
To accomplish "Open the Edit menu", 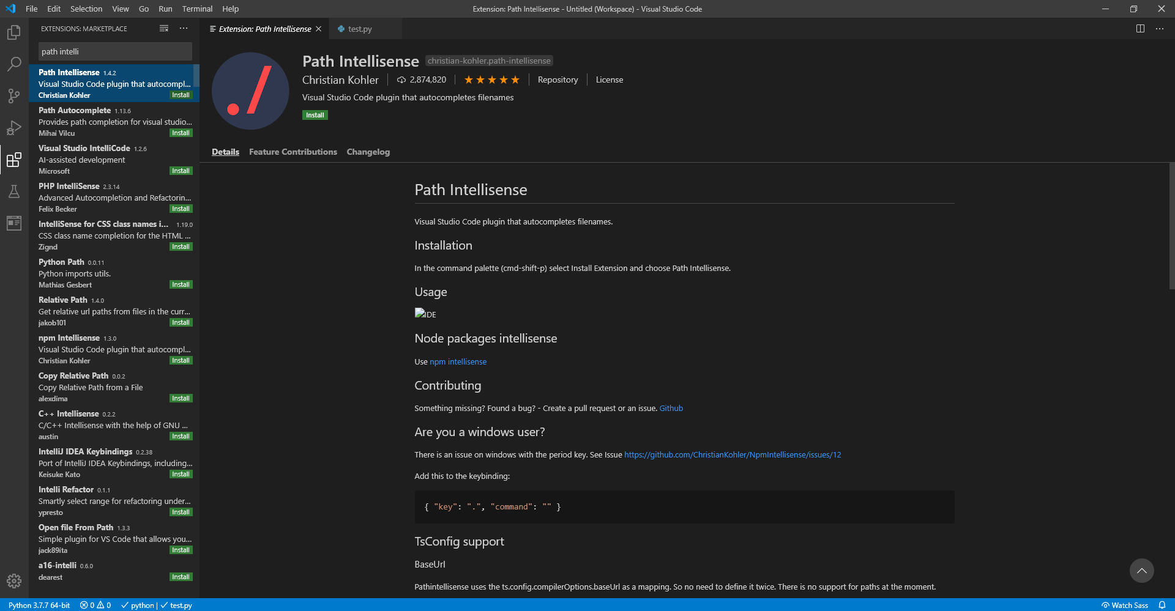I will click(x=54, y=9).
